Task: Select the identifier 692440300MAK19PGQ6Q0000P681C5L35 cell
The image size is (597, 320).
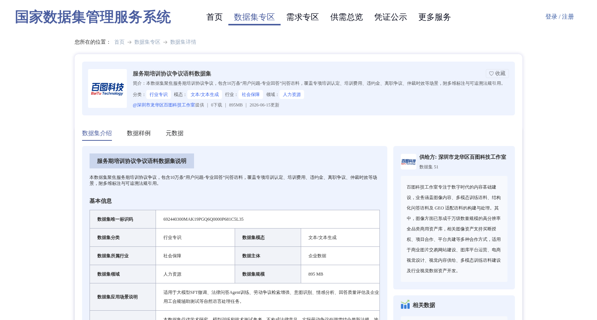Action: point(268,219)
